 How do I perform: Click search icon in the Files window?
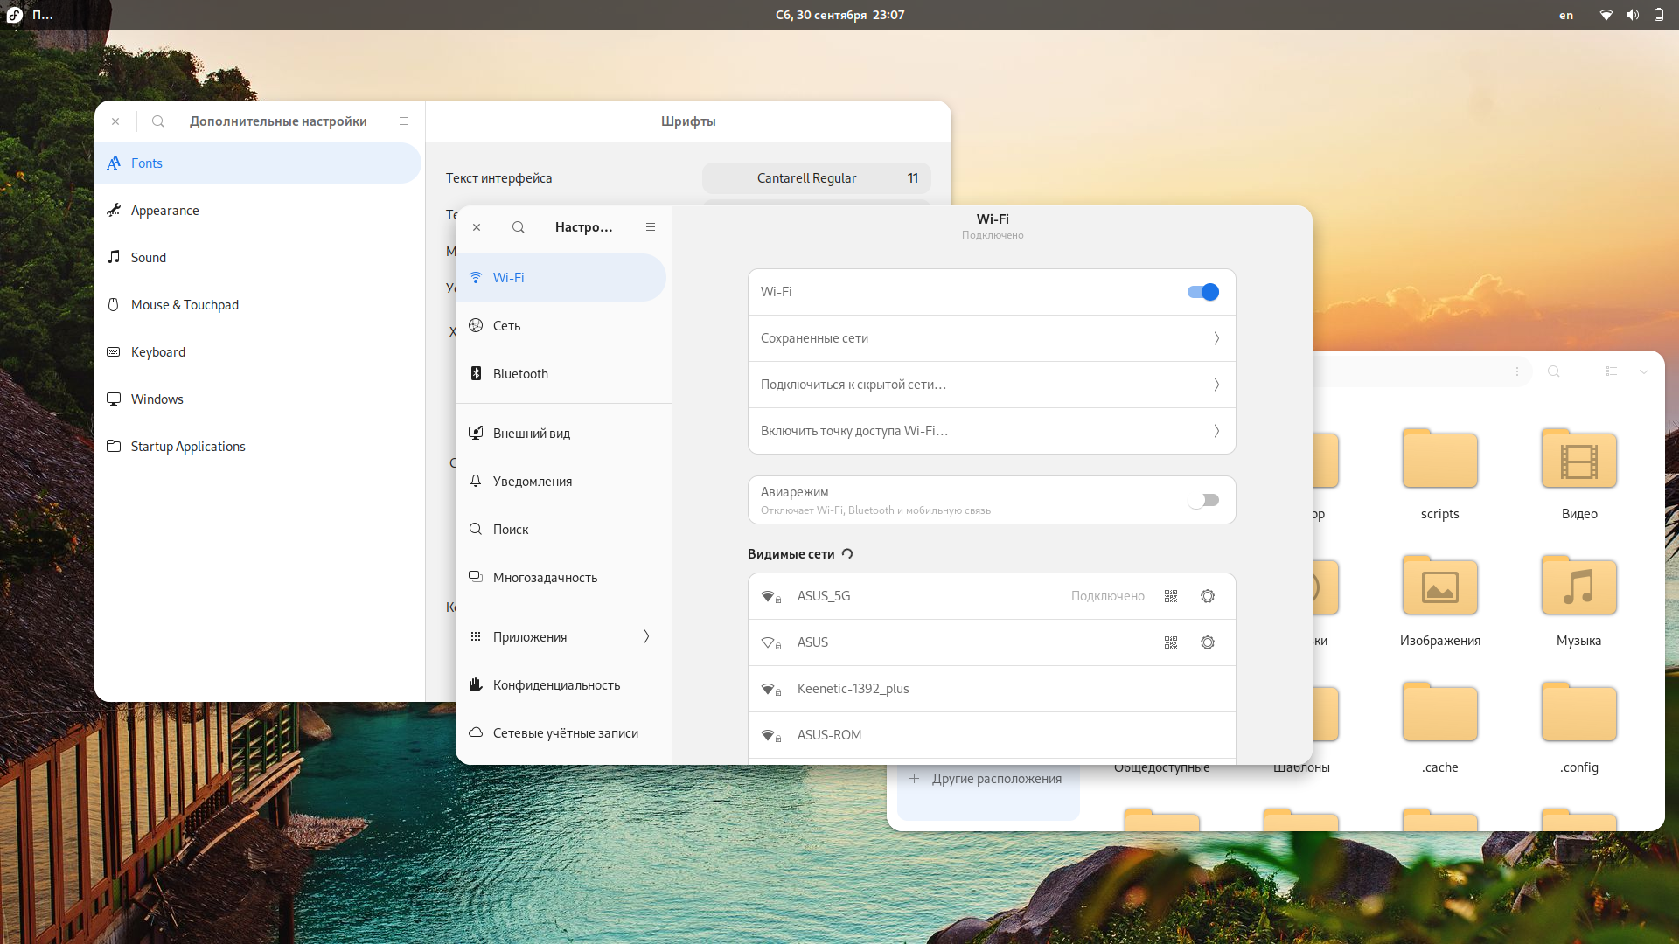click(1554, 371)
